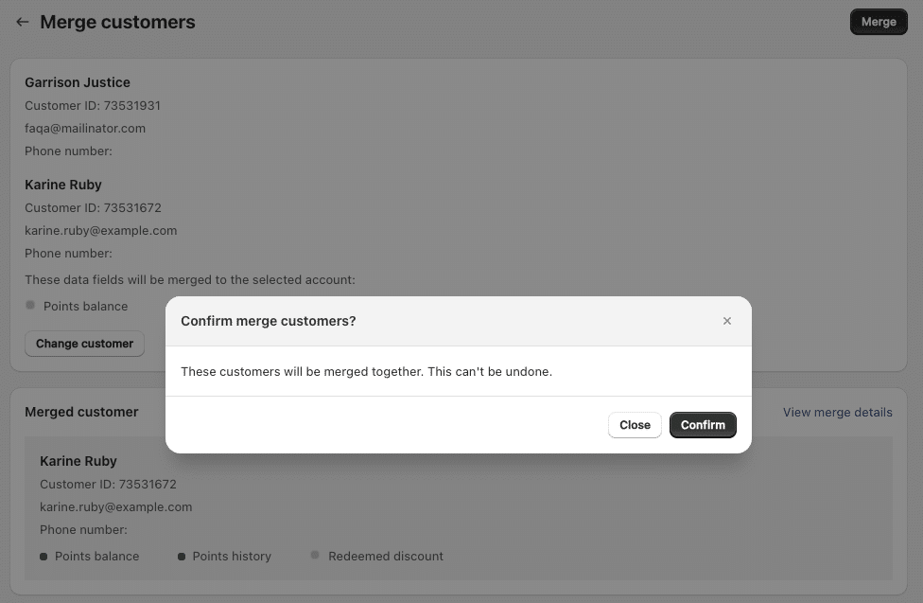This screenshot has width=923, height=603.
Task: Click the Redeemed discount label
Action: tap(386, 557)
